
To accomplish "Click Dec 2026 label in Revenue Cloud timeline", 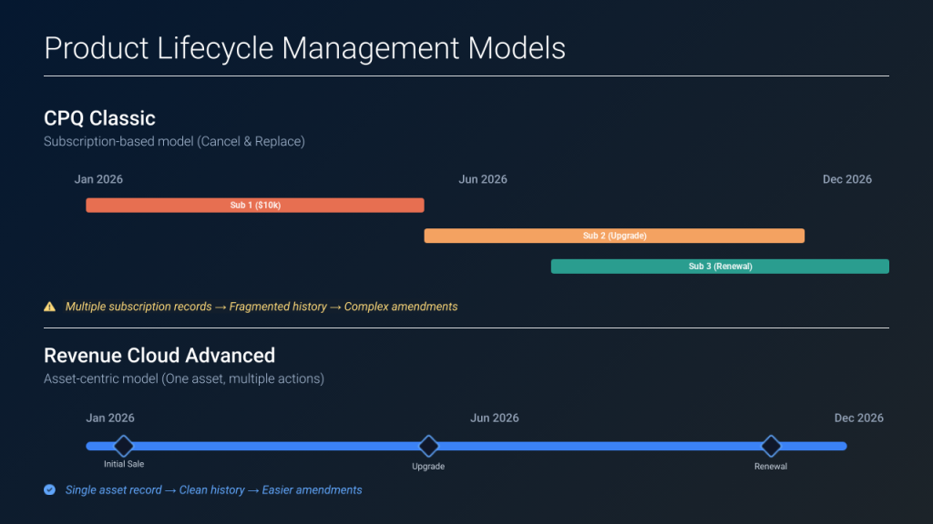I will 858,418.
